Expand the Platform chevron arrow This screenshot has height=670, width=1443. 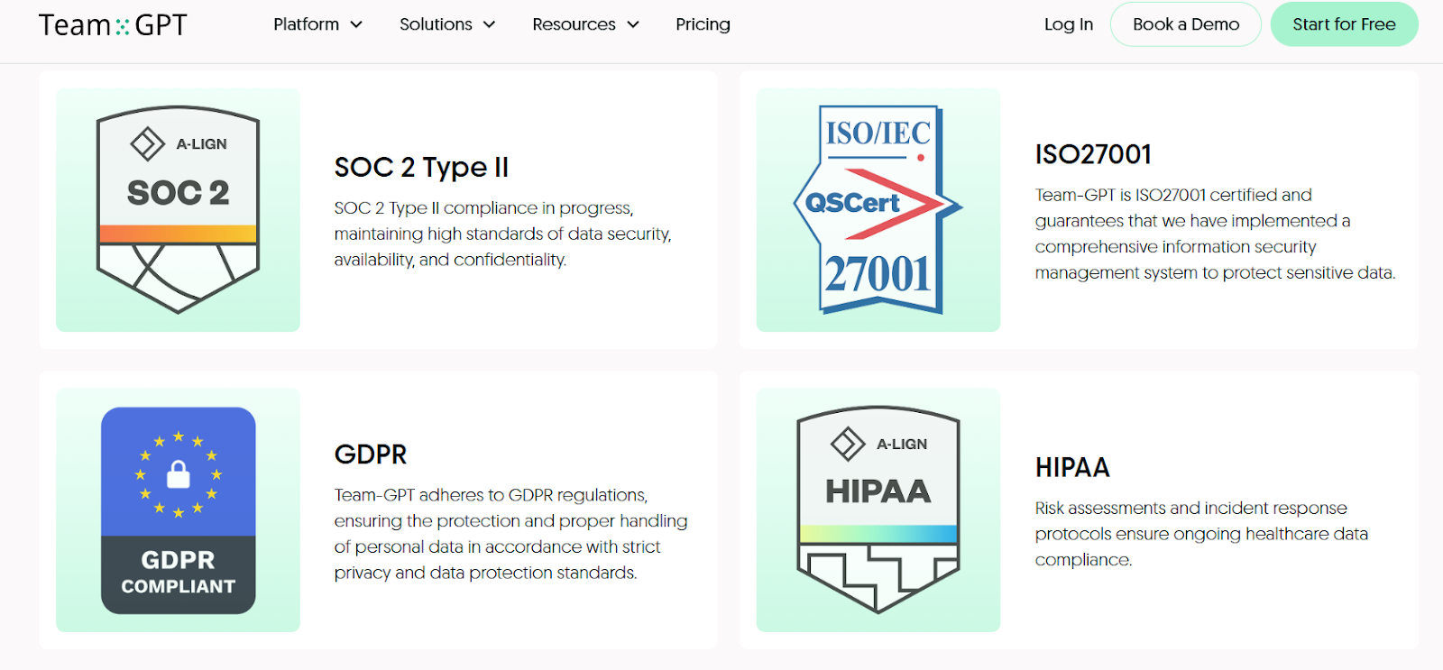(356, 24)
